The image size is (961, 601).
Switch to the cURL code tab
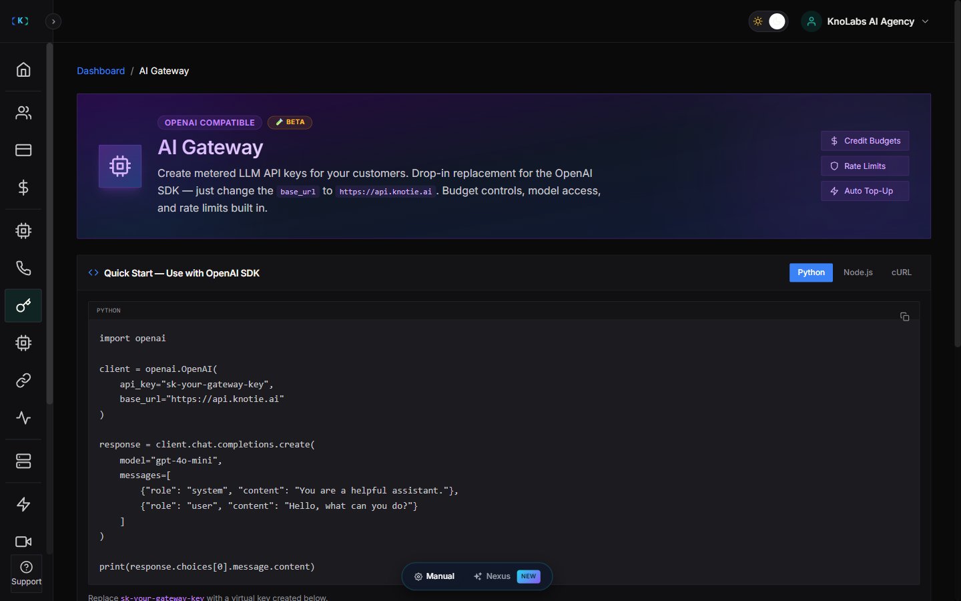coord(901,272)
